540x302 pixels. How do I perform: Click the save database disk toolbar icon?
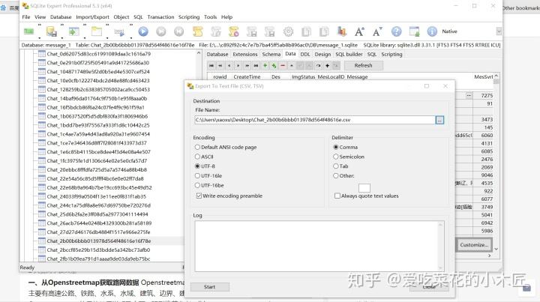coord(52,31)
